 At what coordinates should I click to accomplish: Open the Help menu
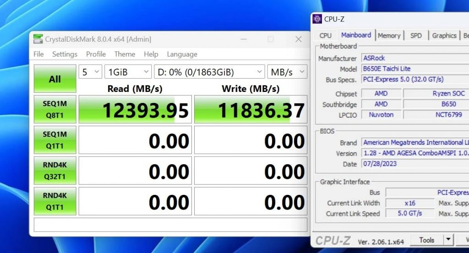pyautogui.click(x=151, y=54)
